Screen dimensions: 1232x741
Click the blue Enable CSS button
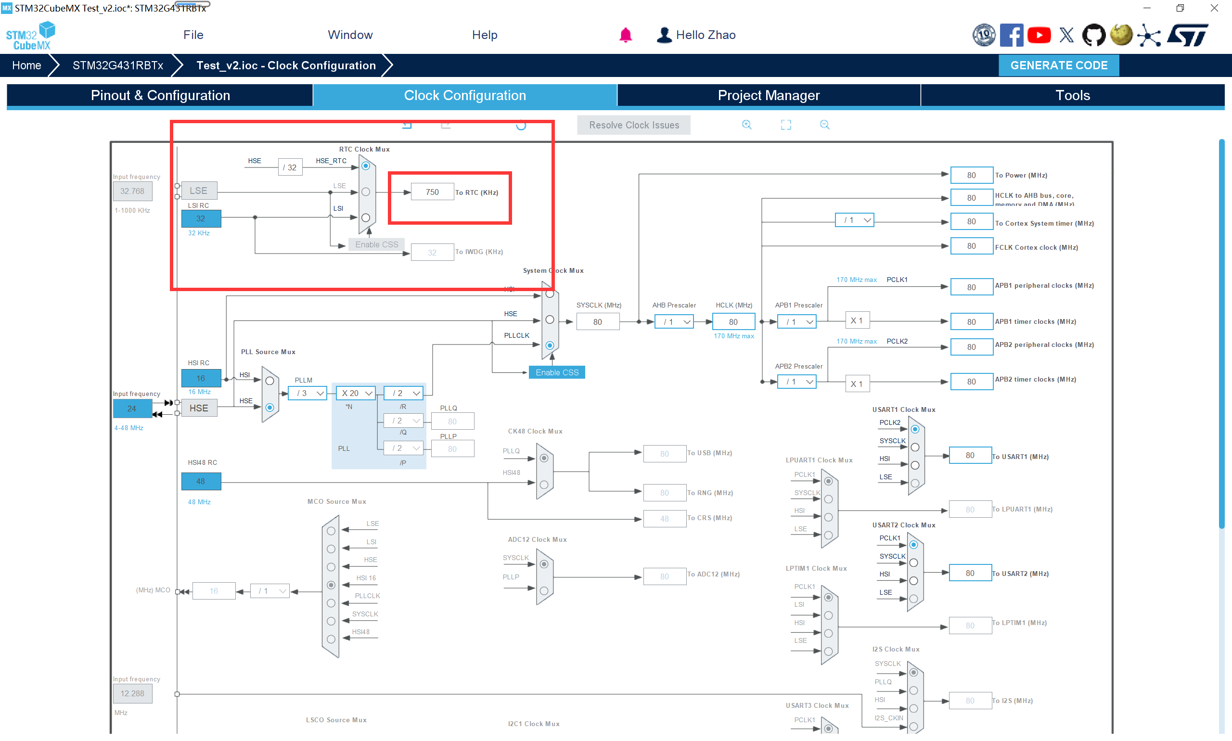tap(556, 372)
